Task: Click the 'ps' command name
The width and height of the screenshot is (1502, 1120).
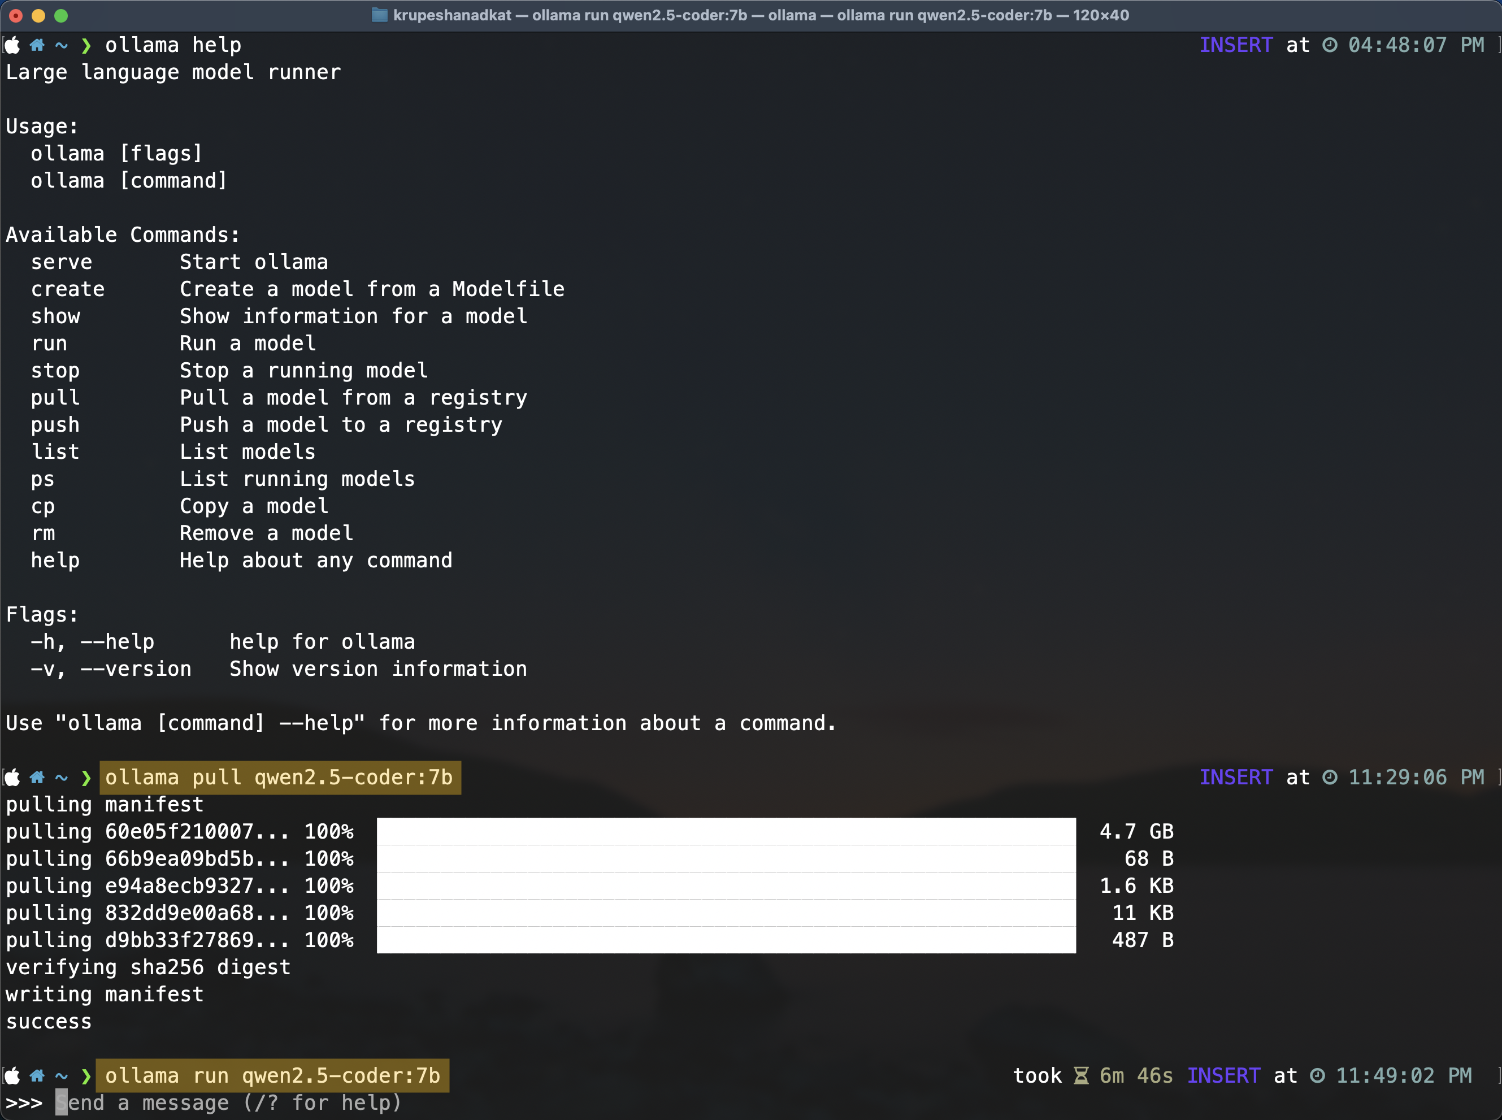Action: click(43, 480)
